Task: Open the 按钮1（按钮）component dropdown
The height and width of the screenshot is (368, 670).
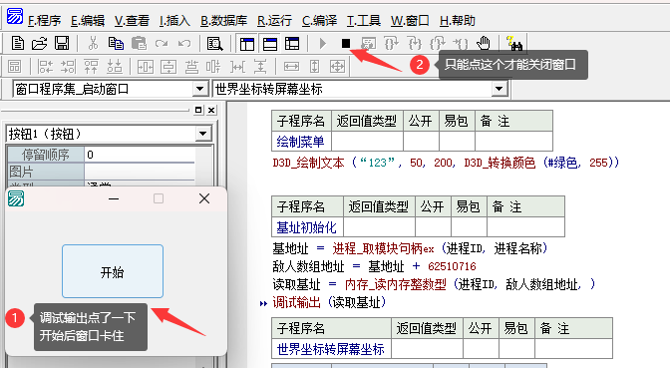Action: coord(203,134)
